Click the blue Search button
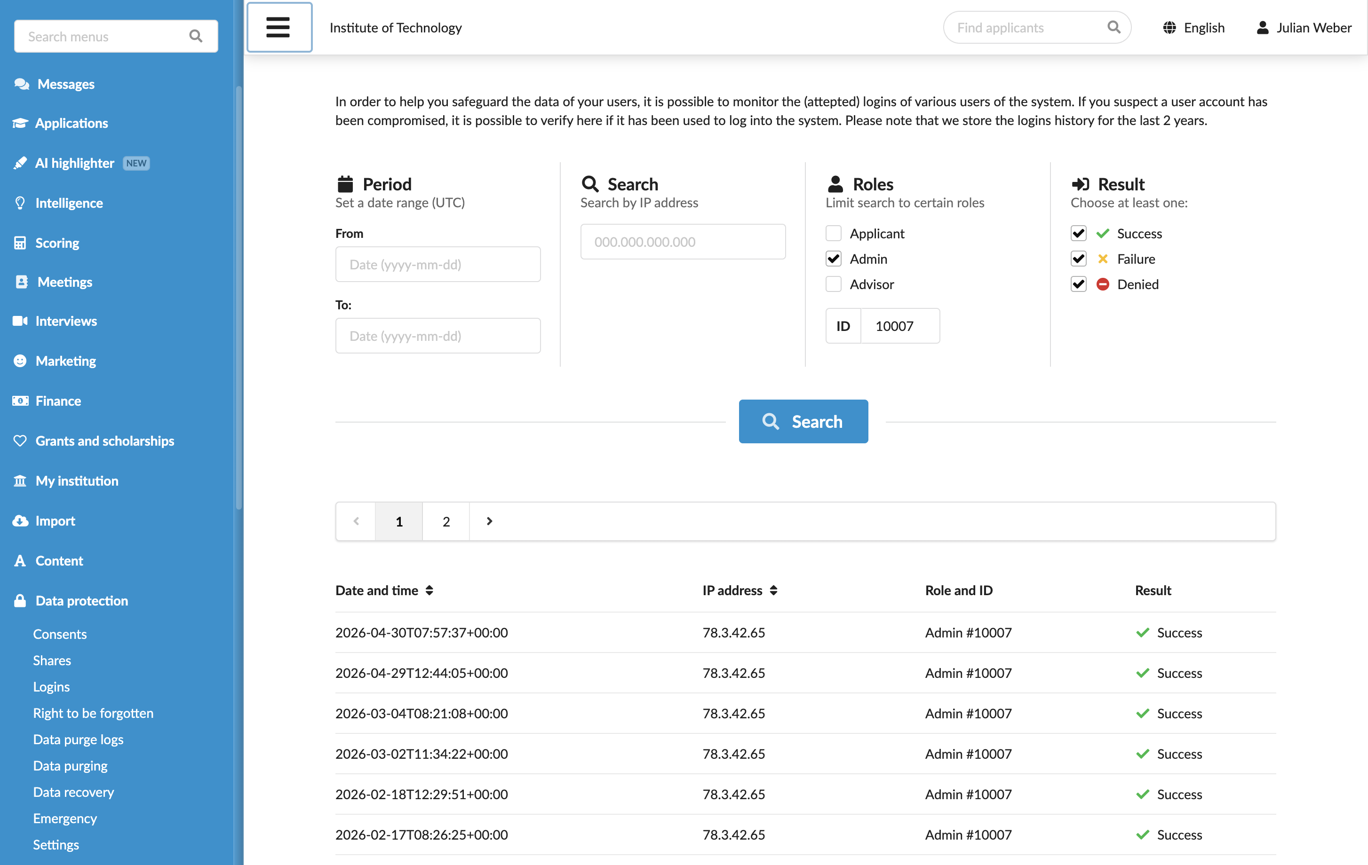The width and height of the screenshot is (1368, 865). [x=803, y=421]
